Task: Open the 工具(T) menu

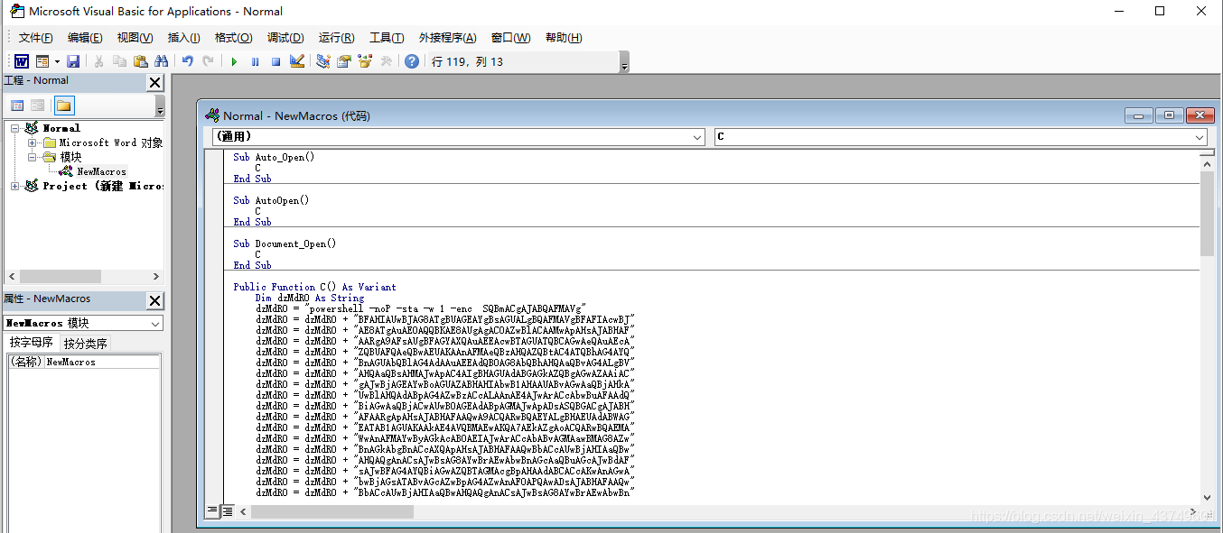Action: [x=387, y=38]
